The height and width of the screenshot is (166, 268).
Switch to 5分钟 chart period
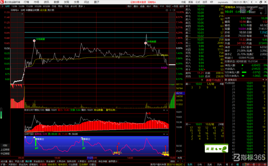click(21, 6)
